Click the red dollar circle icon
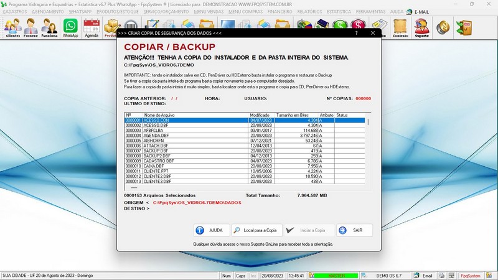The width and height of the screenshot is (498, 280). [358, 24]
